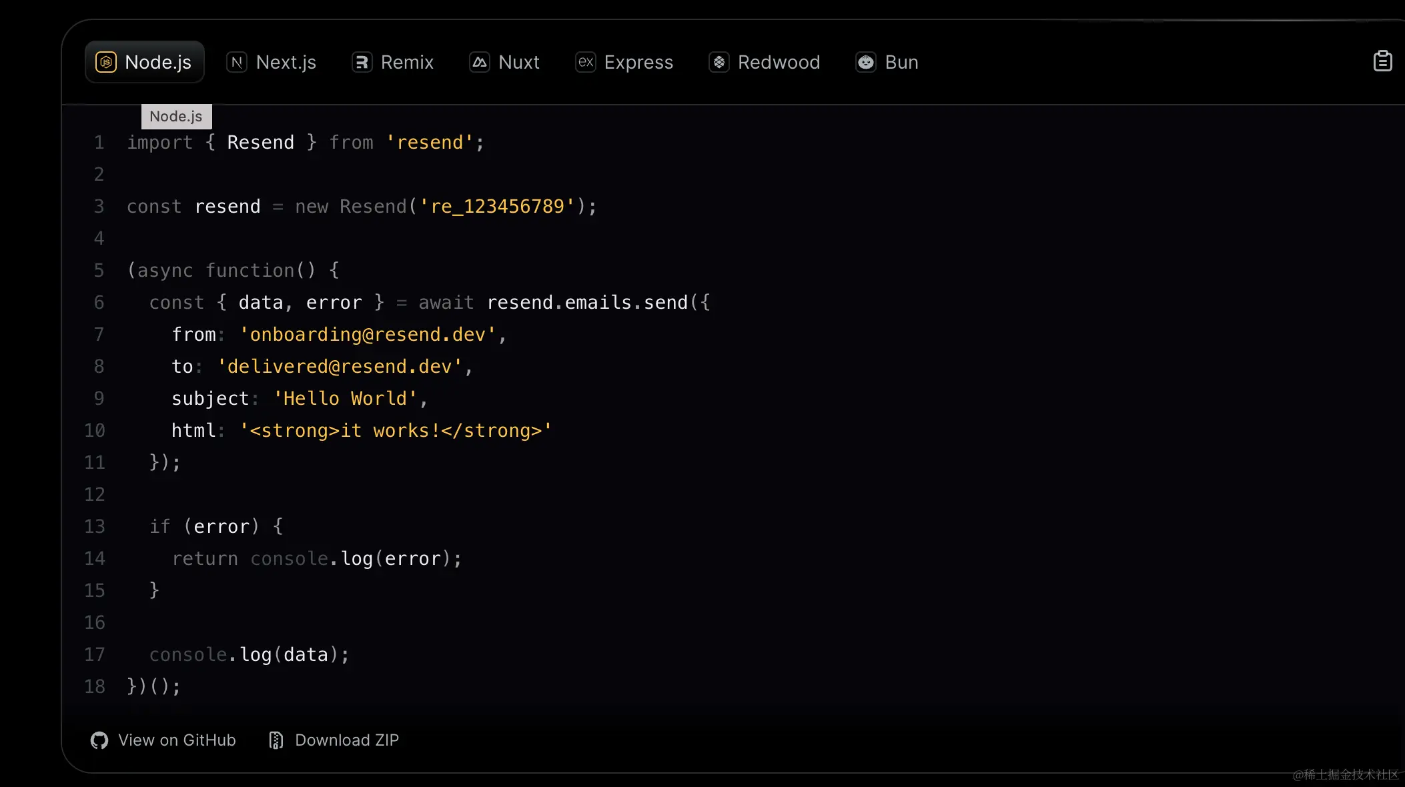Click the Remix R logo icon

[362, 62]
